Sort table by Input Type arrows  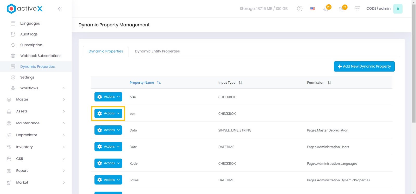coord(240,83)
